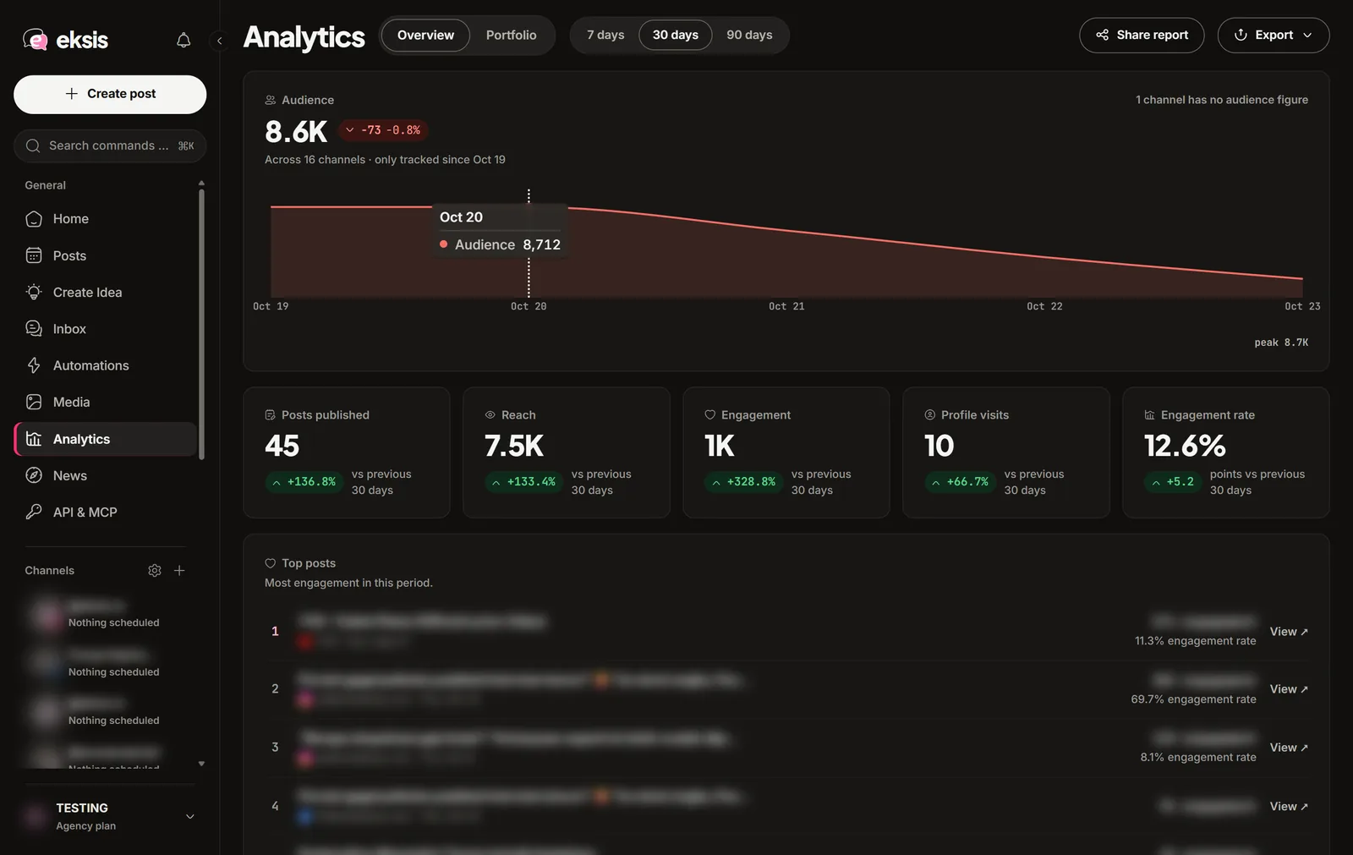1353x855 pixels.
Task: View post with 8.1% engagement rate
Action: coord(1289,748)
